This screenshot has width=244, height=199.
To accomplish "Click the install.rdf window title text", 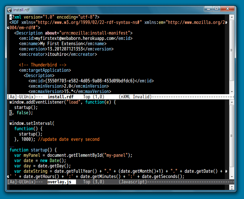I will [21, 10].
